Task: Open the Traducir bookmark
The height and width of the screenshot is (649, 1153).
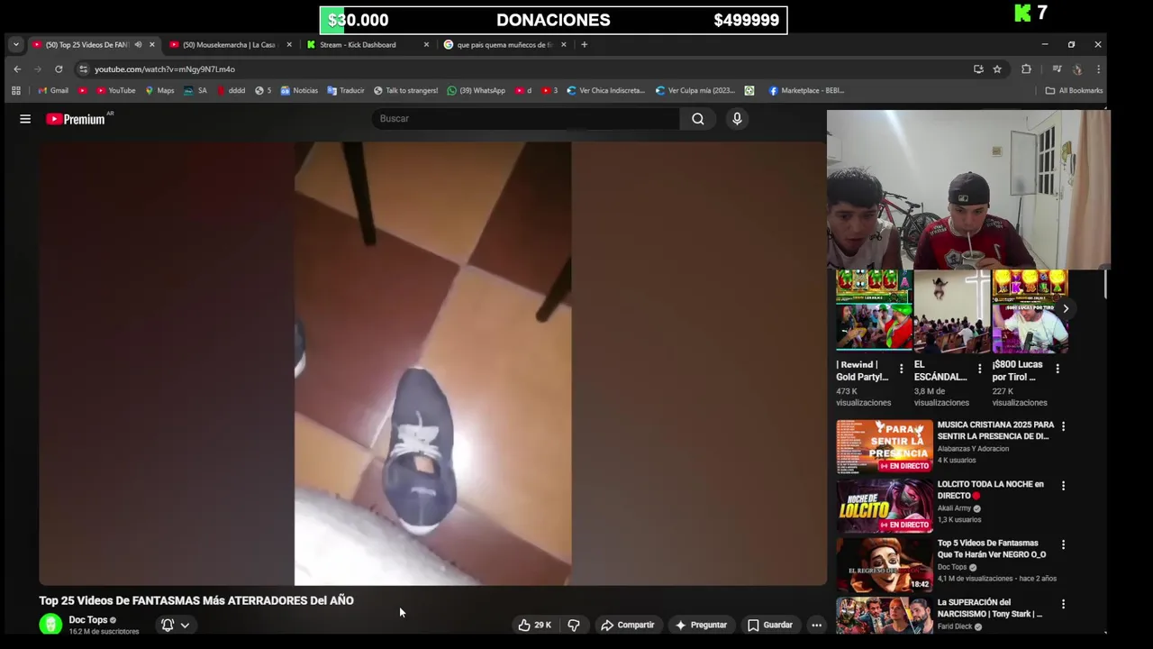Action: pos(346,90)
